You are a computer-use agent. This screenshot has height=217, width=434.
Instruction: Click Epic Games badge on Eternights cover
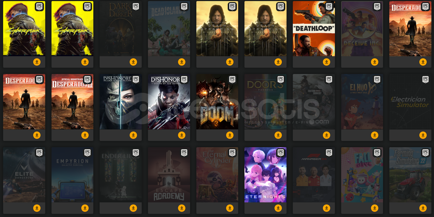point(281,152)
